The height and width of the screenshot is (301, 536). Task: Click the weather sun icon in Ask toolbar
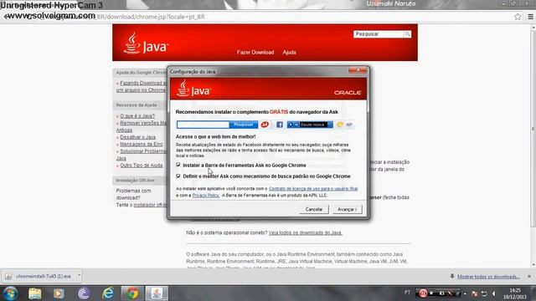pos(340,125)
